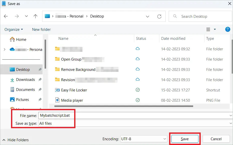This screenshot has width=233, height=145.
Task: Open the Organize menu
Action: pos(14,29)
